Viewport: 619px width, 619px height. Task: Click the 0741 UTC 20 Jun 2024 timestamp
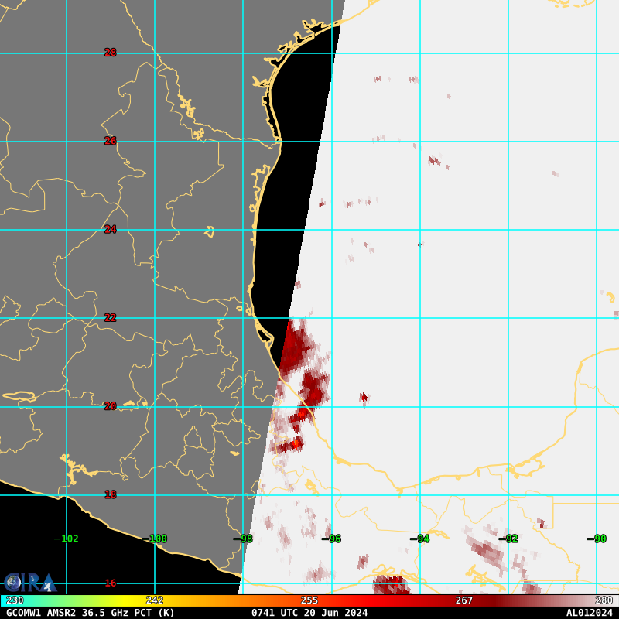click(309, 613)
